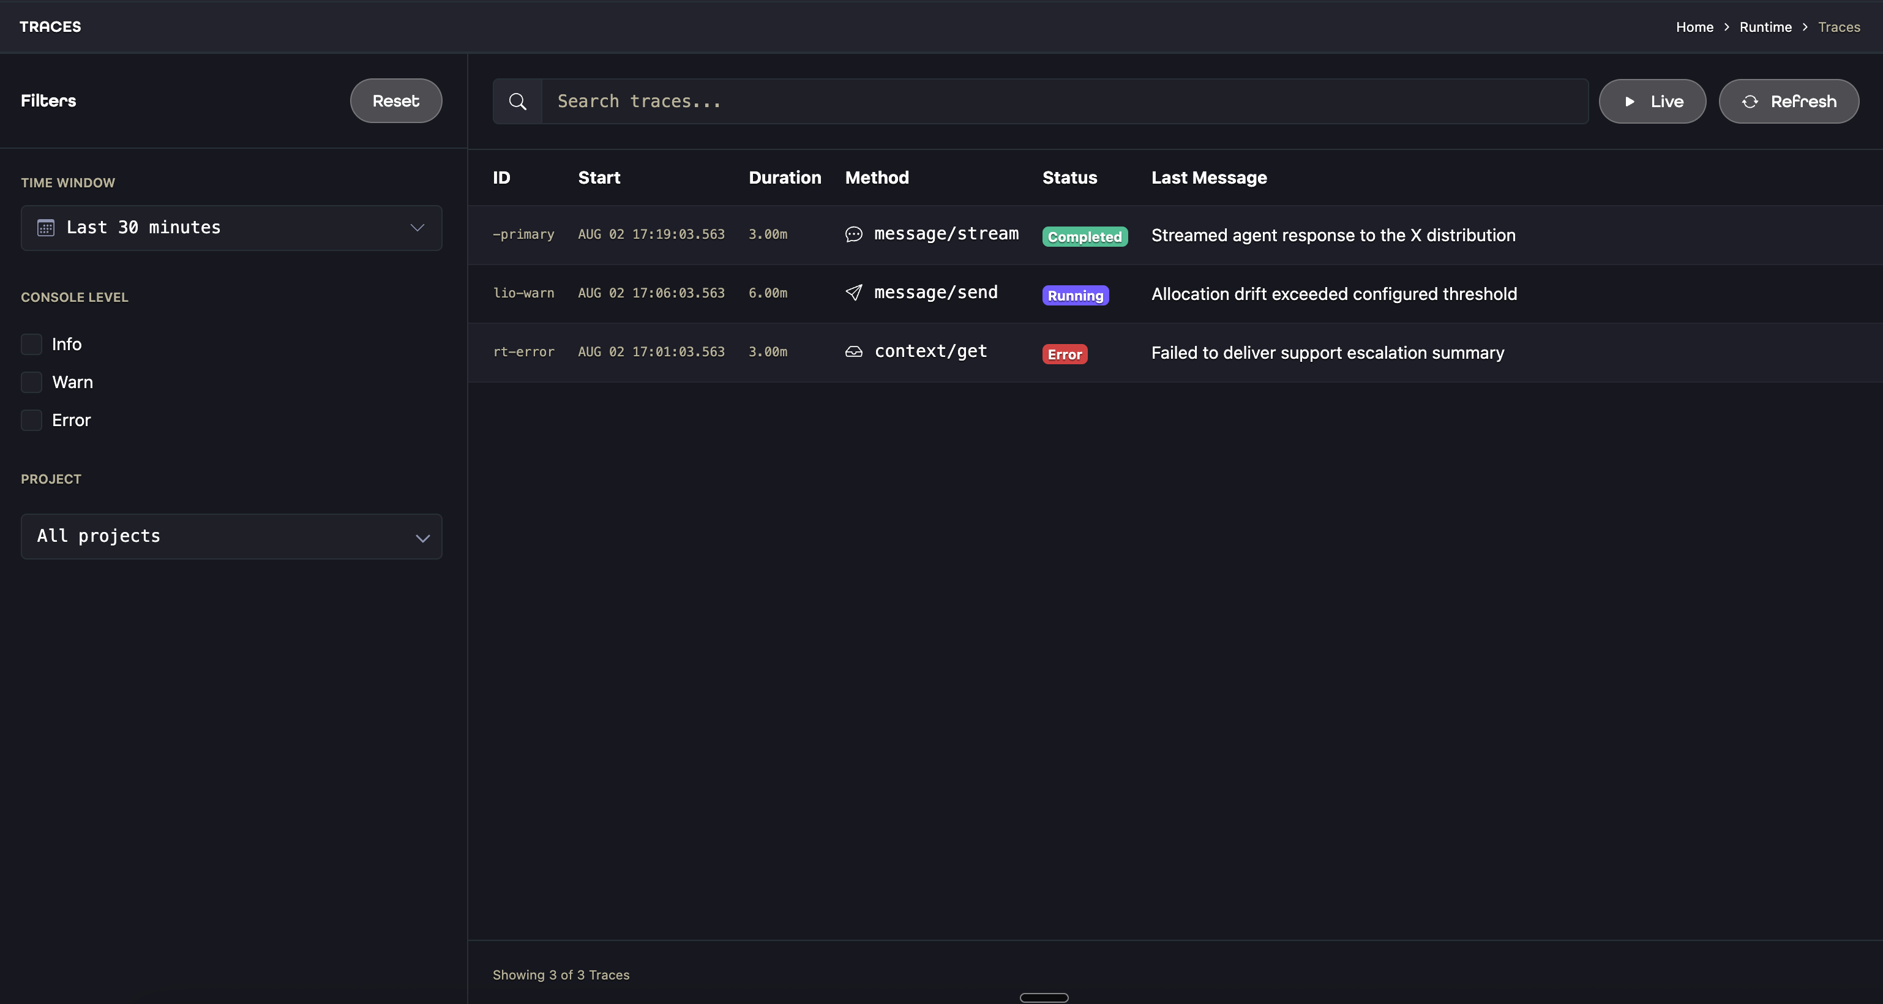The image size is (1883, 1004).
Task: Enable the Info console level checkbox
Action: pos(31,345)
